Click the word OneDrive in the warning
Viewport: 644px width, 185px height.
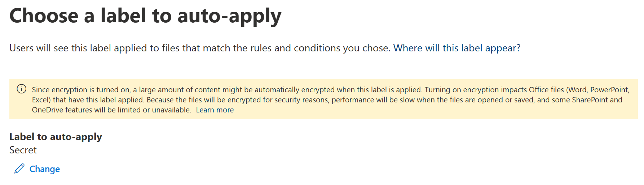point(47,110)
